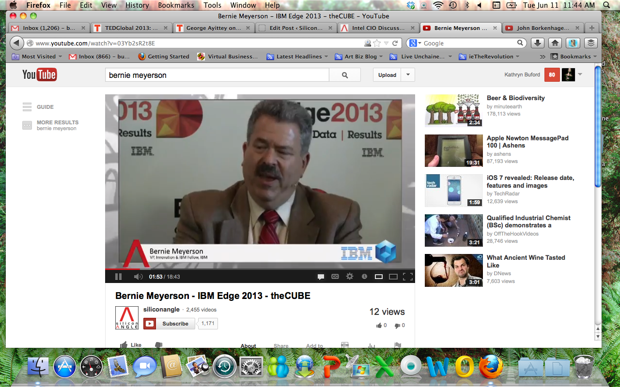Reload the current page

coord(395,43)
